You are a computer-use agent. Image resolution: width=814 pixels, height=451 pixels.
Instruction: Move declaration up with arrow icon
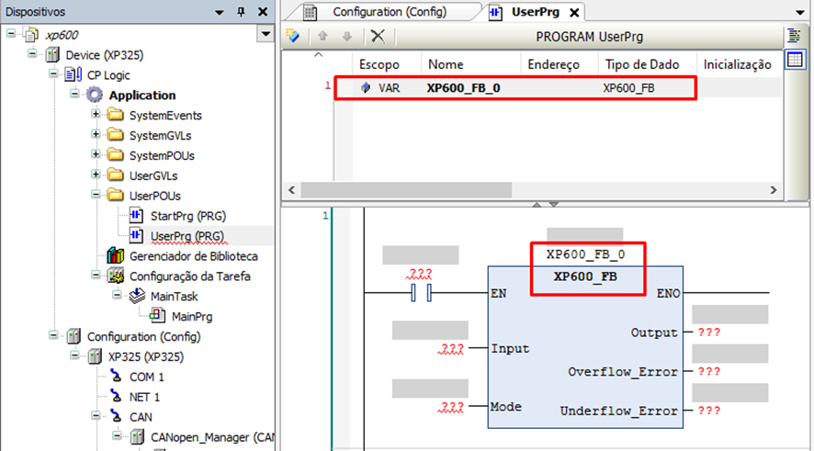tap(322, 36)
